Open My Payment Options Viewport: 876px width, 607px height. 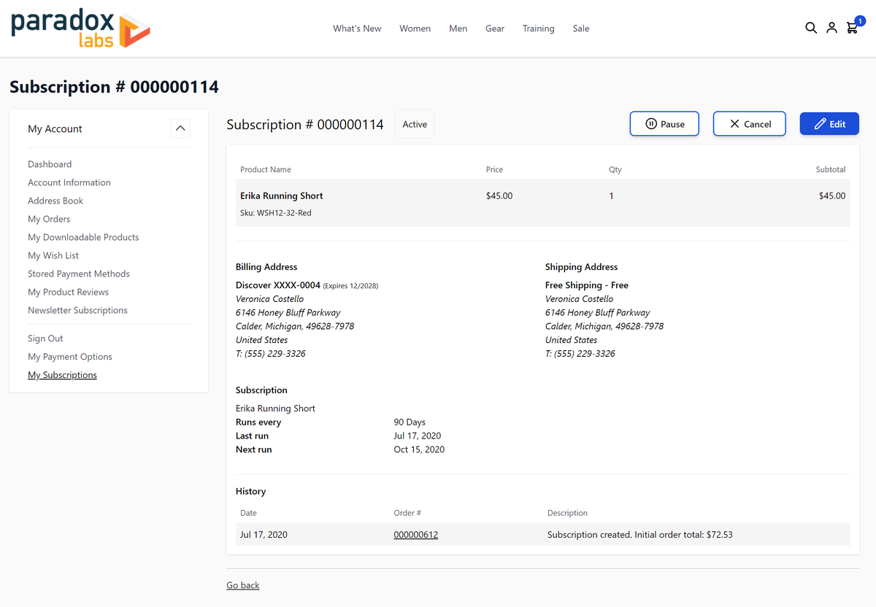point(70,357)
